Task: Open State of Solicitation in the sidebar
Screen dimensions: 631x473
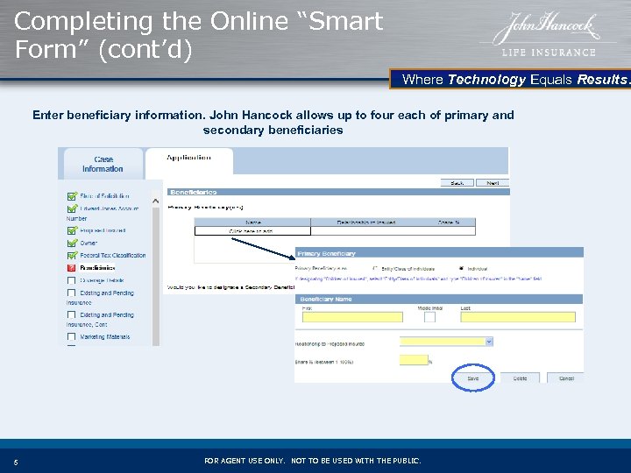Action: [x=104, y=196]
